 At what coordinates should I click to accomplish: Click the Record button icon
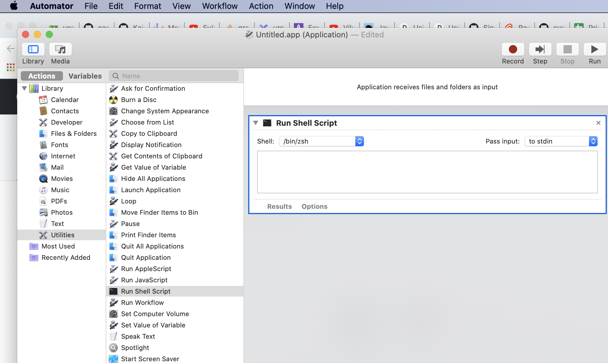513,49
